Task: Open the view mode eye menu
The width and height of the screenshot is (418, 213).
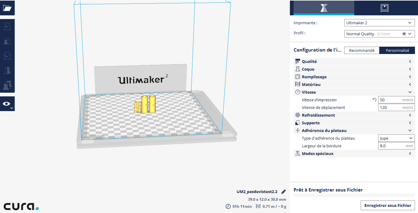Action: pos(7,104)
